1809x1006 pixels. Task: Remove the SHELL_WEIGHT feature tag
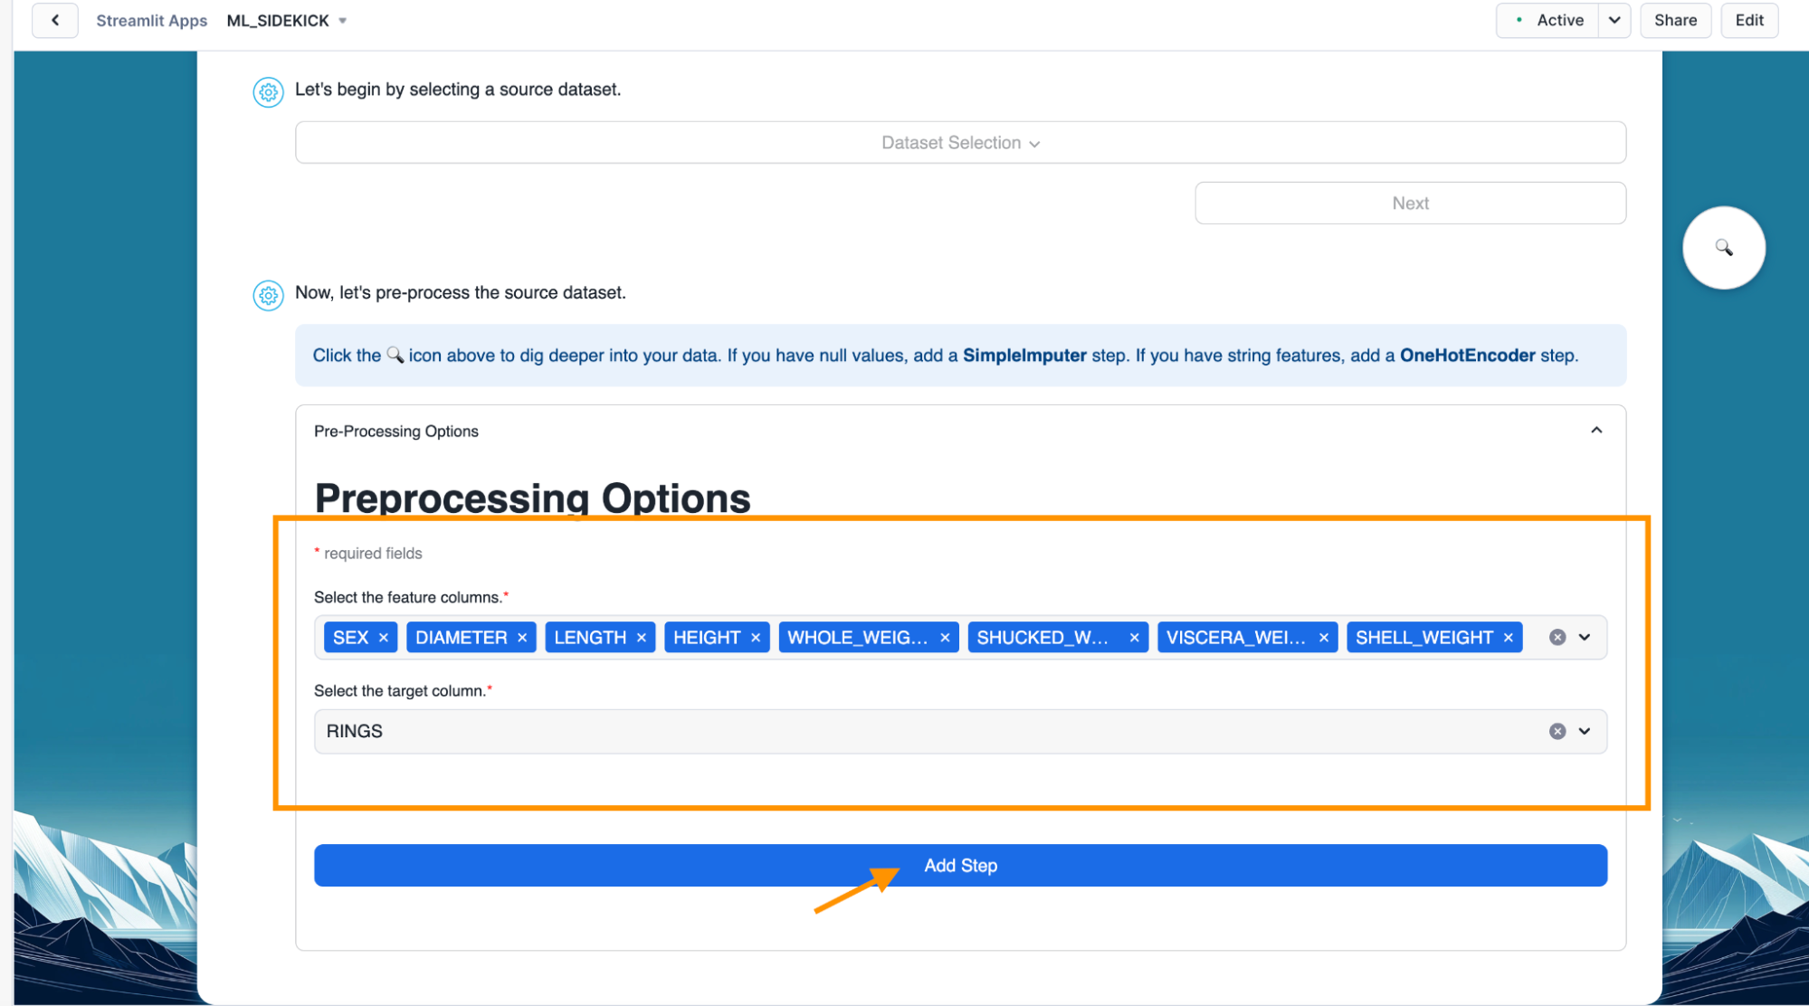[1509, 638]
